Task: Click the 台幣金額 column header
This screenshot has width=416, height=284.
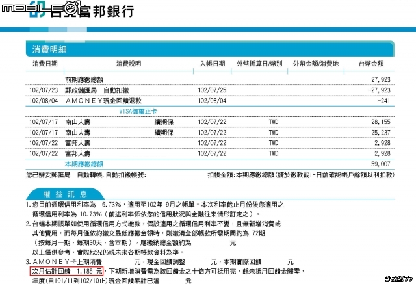Action: click(371, 64)
